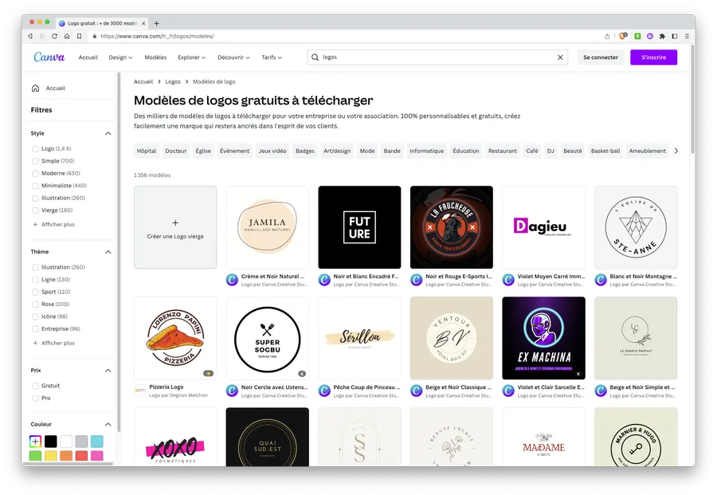Image resolution: width=717 pixels, height=495 pixels.
Task: Open the Design dropdown menu
Action: tap(120, 57)
